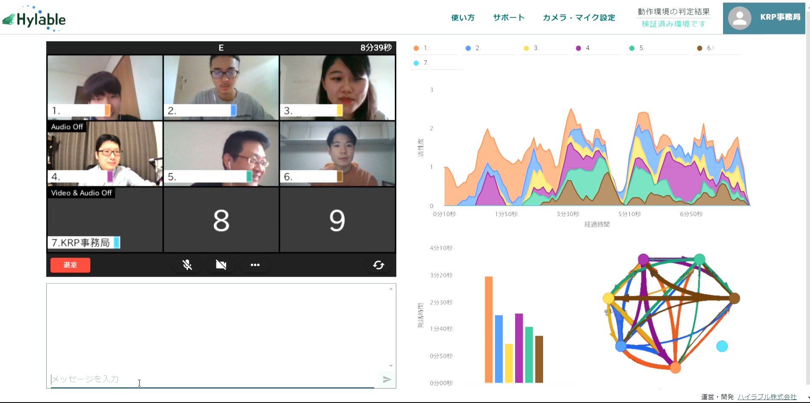Toggle participant 7 cyan legend item
The image size is (810, 403).
(x=421, y=63)
